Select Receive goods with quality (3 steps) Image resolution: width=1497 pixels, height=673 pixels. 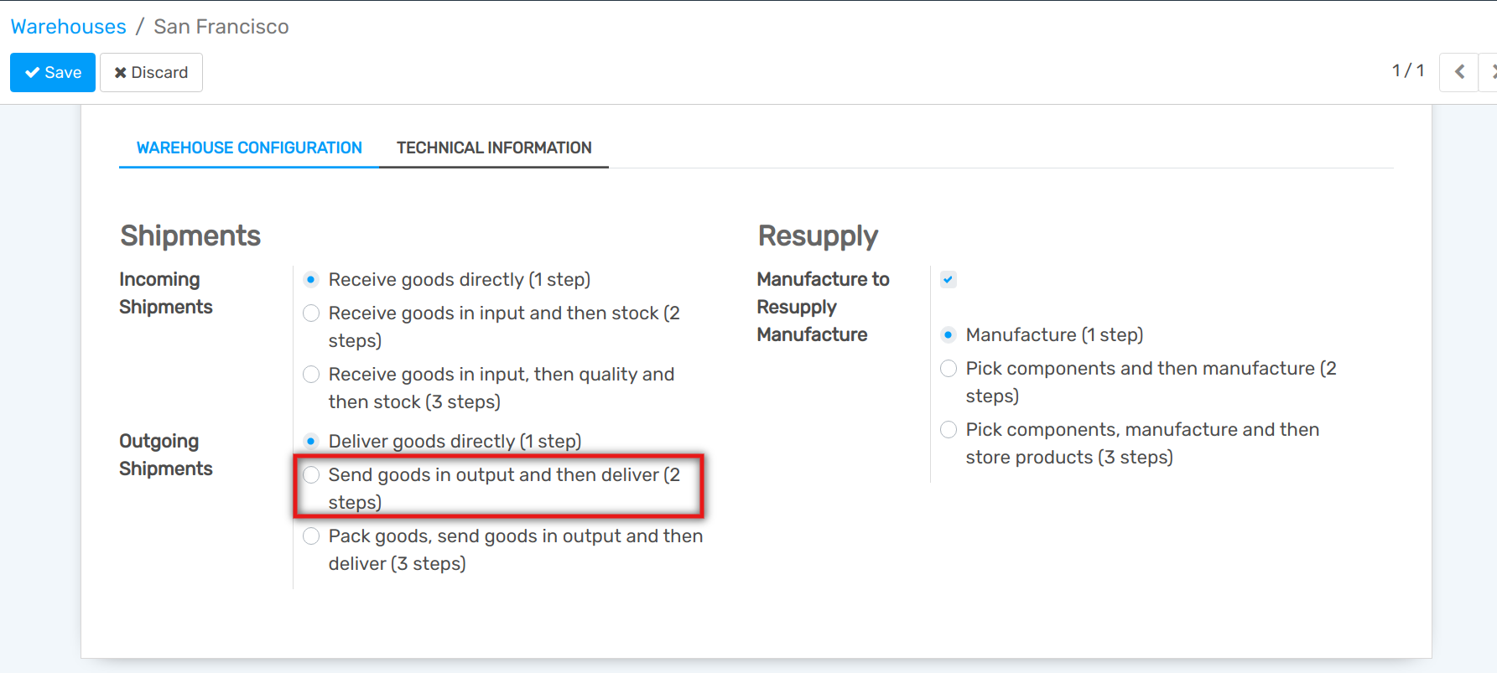coord(311,375)
